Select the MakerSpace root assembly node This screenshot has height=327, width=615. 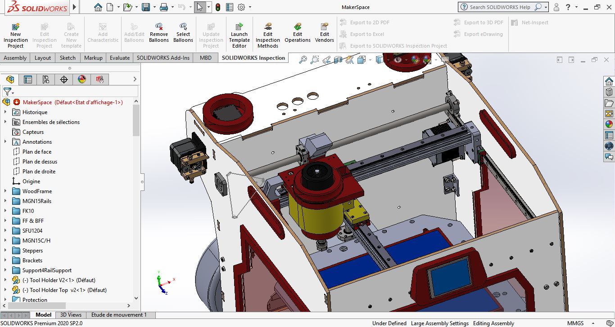click(x=72, y=102)
